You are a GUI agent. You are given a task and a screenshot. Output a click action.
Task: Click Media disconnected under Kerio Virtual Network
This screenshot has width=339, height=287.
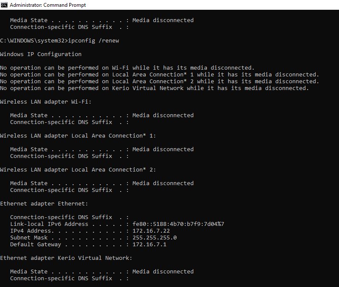click(x=163, y=272)
